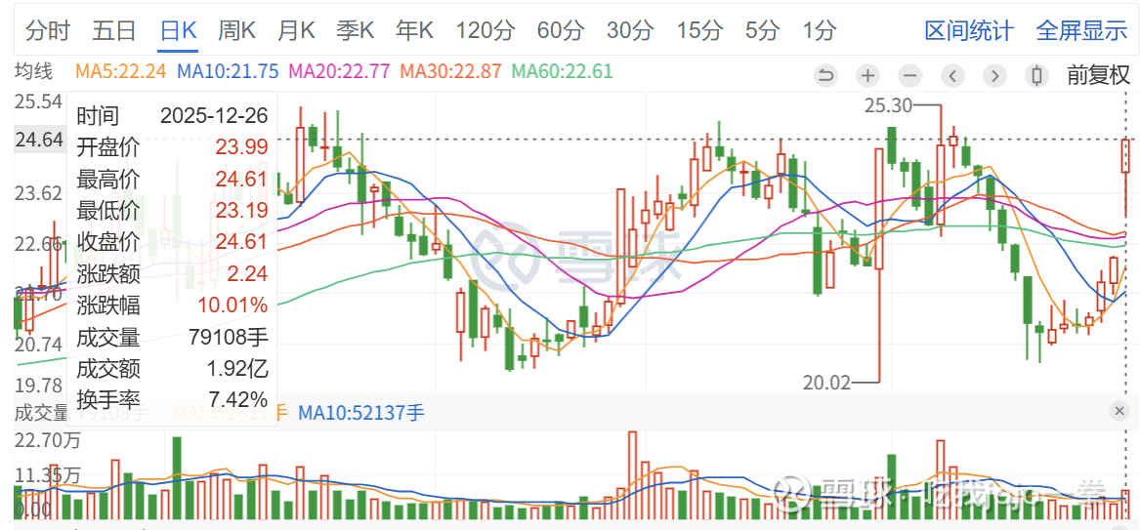This screenshot has width=1140, height=530.
Task: Switch to the 分时 tab
Action: 48,30
